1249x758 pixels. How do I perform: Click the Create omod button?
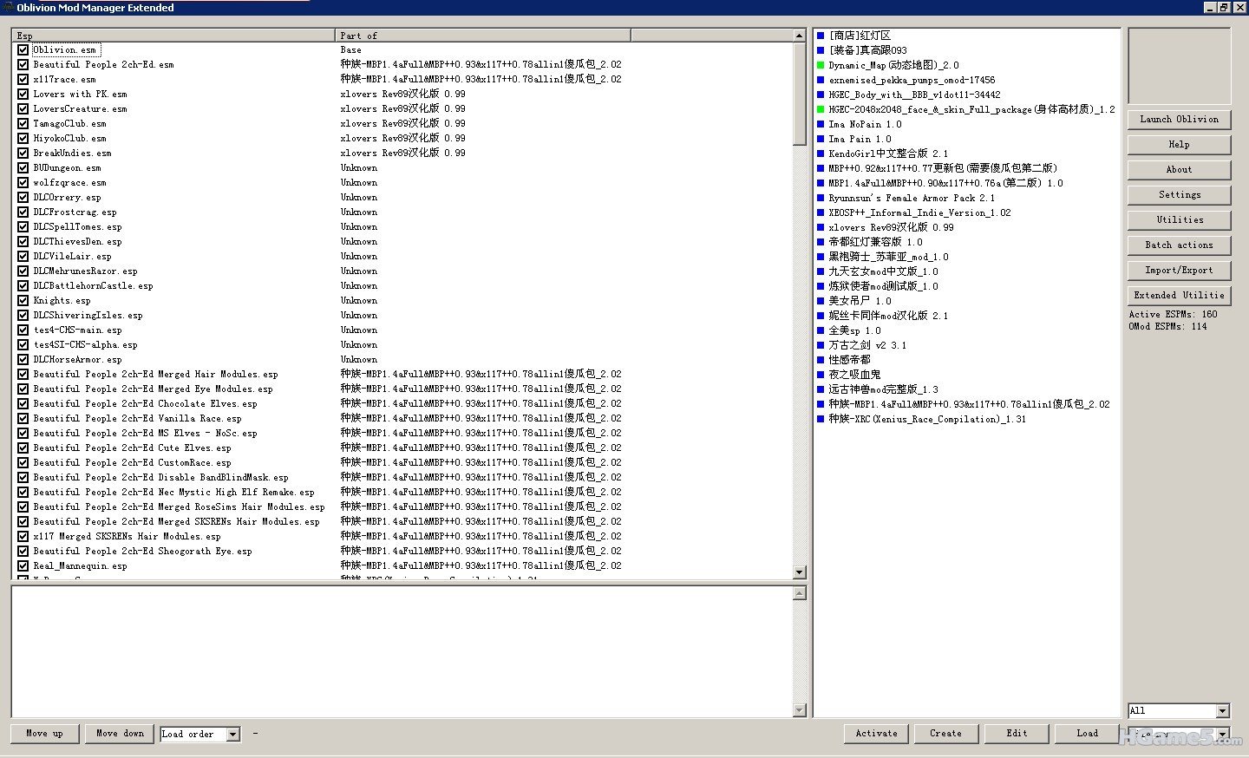click(945, 734)
